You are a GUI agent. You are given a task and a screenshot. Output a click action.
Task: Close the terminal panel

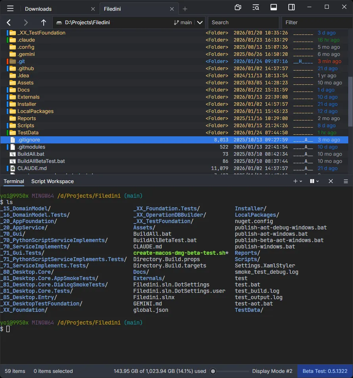[330, 181]
